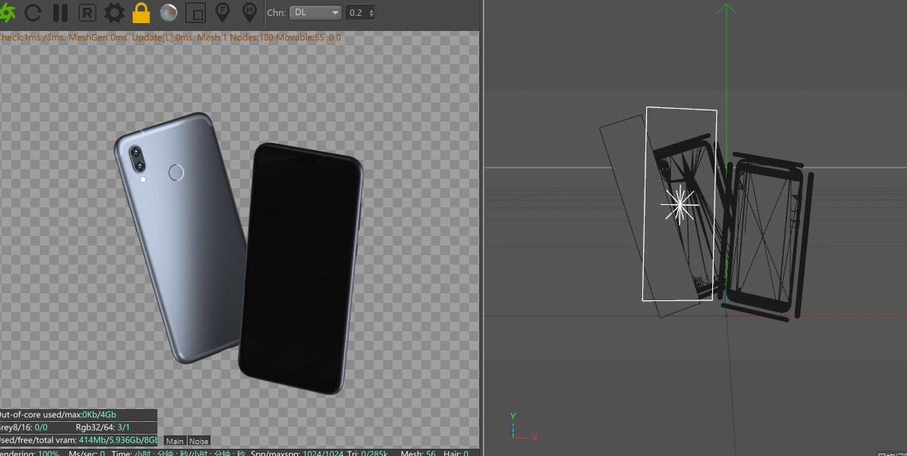Click the 'Mesh: 56' status entry
Viewport: 907px width, 456px height.
point(418,453)
